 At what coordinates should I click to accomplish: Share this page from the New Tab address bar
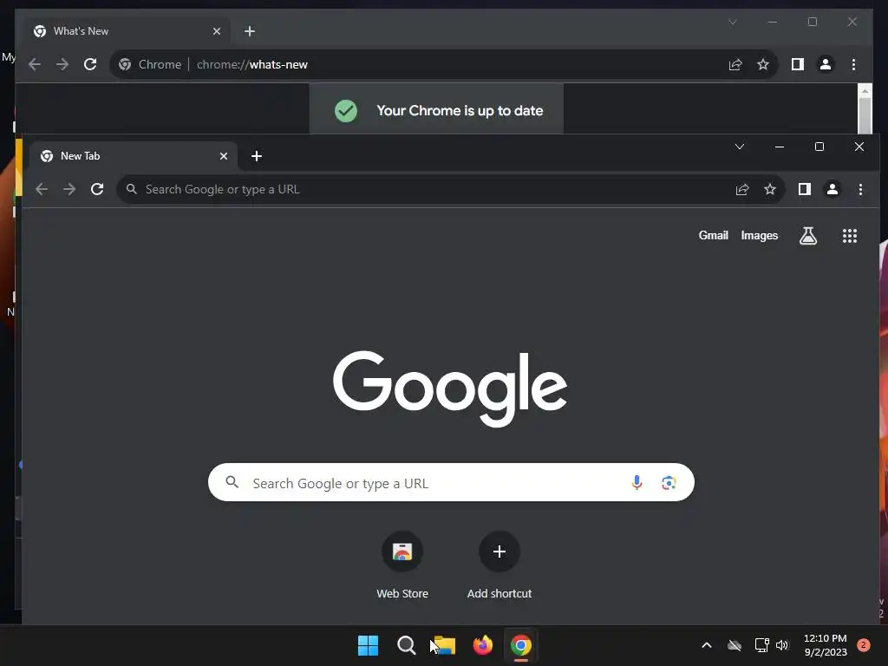pos(742,189)
